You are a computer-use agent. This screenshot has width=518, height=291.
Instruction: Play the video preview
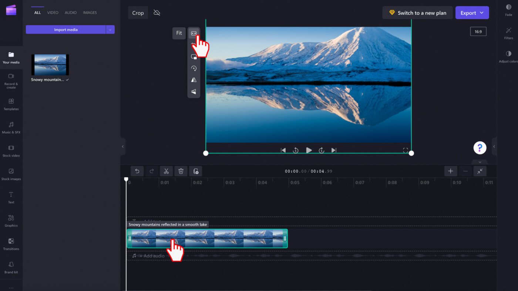[x=309, y=150]
